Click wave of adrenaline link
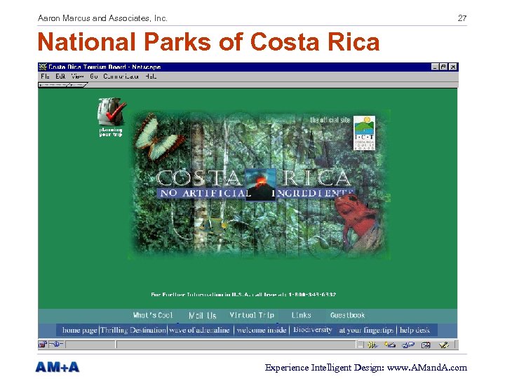Screen dimensions: 505x379 coord(199,330)
